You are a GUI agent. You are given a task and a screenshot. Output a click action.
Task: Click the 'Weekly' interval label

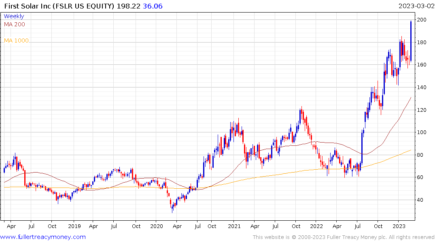click(14, 16)
